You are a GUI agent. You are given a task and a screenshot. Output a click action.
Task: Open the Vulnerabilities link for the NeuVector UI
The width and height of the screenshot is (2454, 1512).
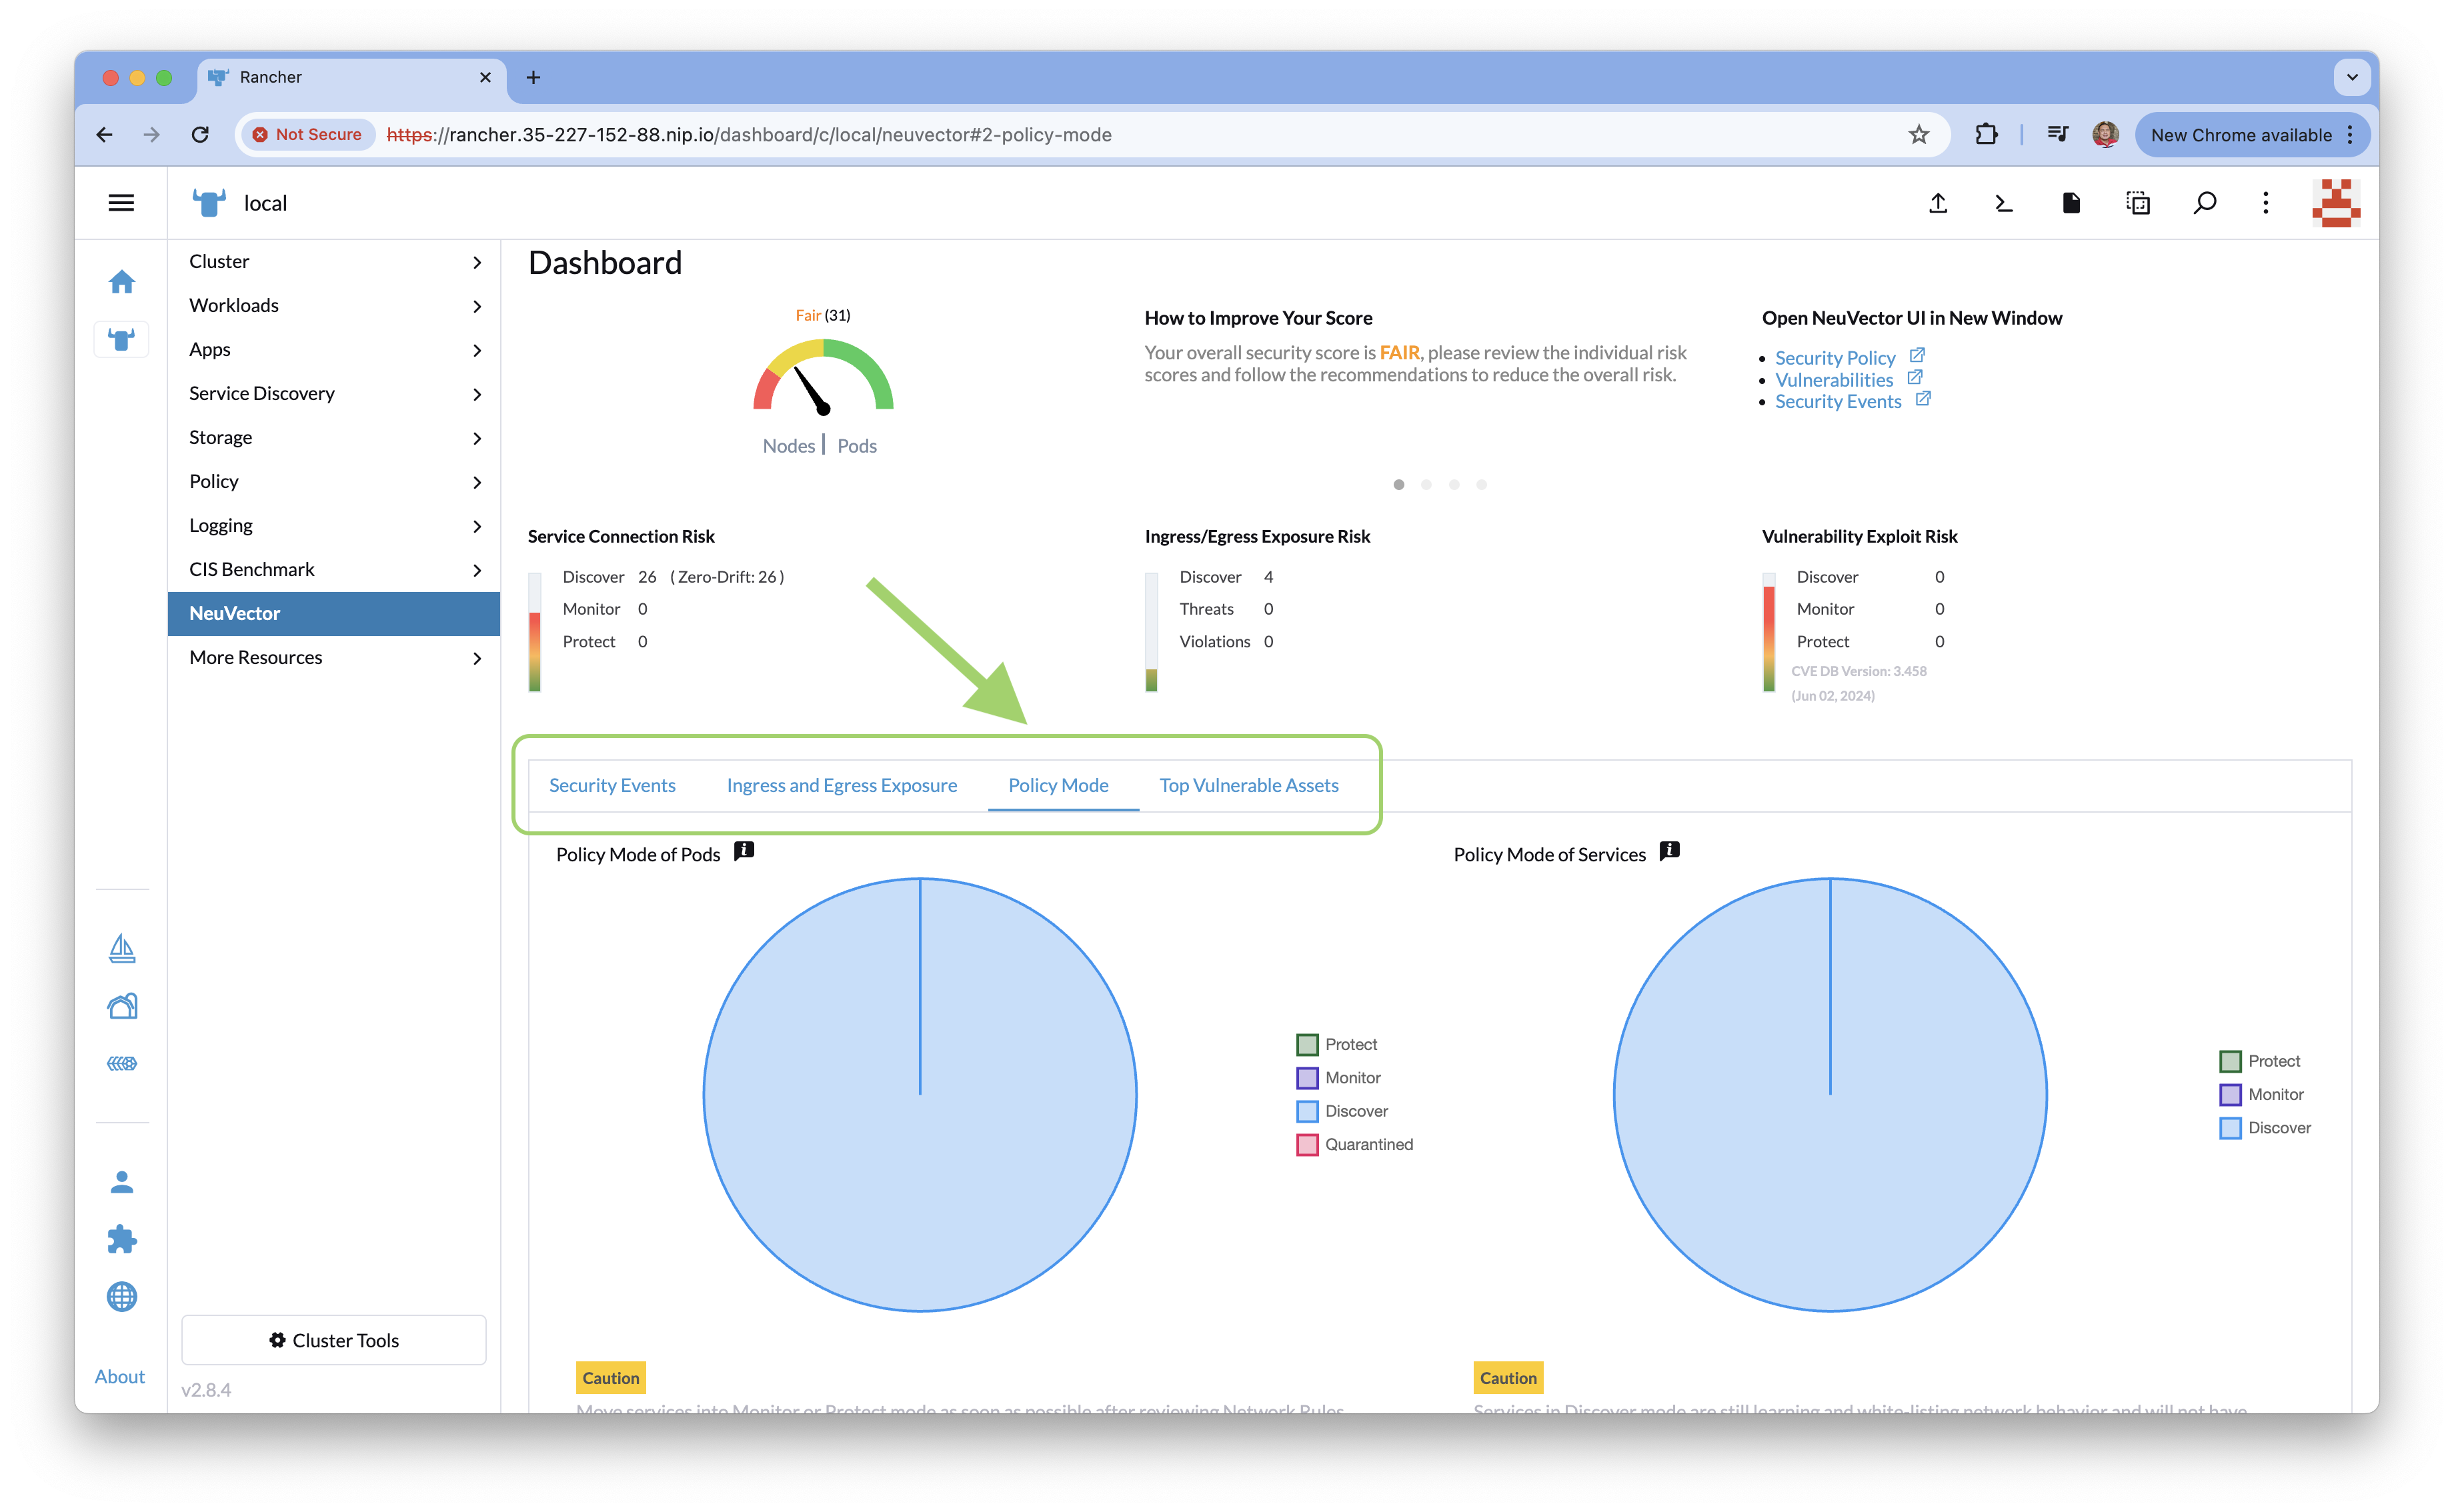(1834, 380)
